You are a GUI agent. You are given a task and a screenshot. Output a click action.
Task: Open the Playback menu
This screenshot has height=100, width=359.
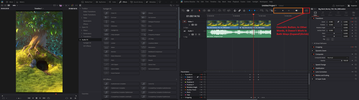(x=236, y=2)
